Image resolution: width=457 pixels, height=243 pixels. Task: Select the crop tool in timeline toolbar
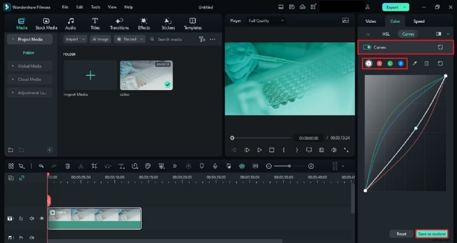point(94,166)
